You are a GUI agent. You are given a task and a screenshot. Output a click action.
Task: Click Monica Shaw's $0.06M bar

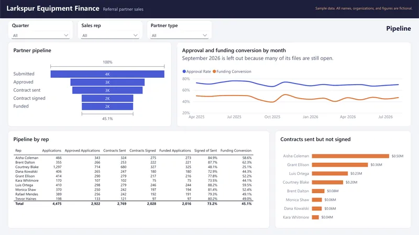pyautogui.click(x=317, y=200)
